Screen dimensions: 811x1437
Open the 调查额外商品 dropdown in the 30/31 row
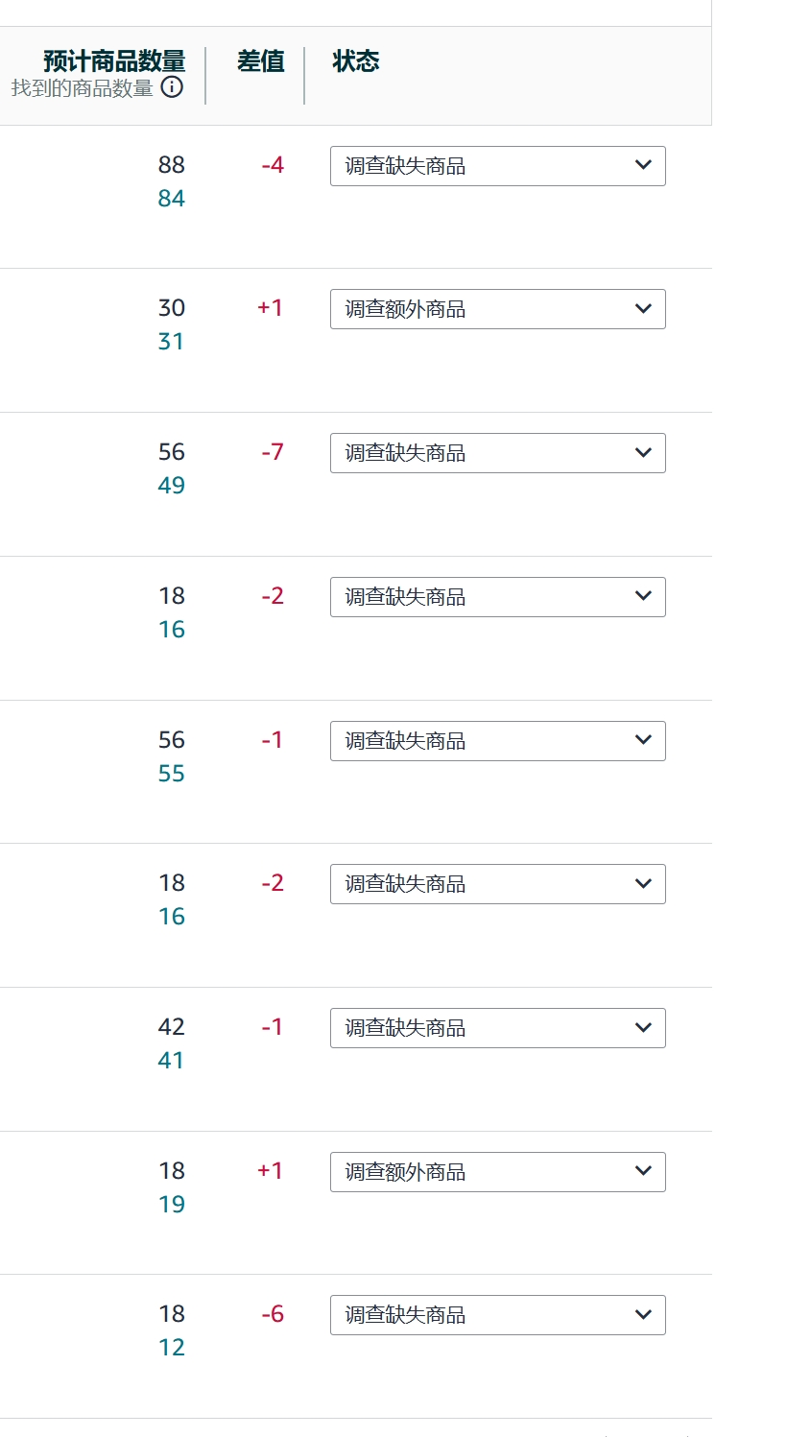497,309
